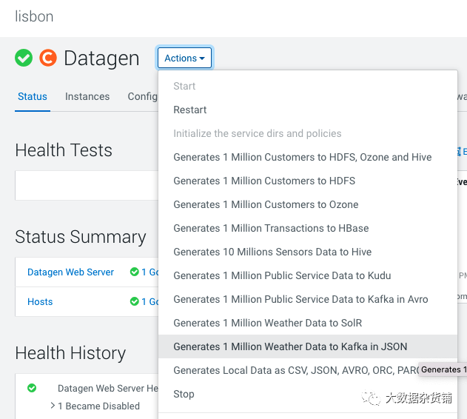This screenshot has width=467, height=419.
Task: Open the Actions dropdown button
Action: point(184,58)
